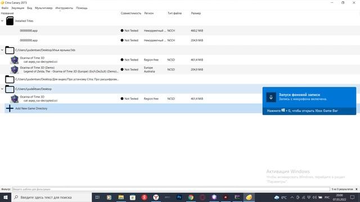Click the microphone icon in recording notification
Image resolution: width=360 pixels, height=202 pixels.
(x=271, y=97)
